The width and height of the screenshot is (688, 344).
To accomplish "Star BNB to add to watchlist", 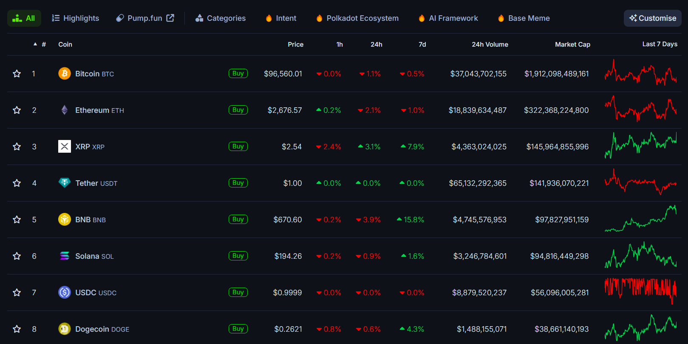I will click(x=17, y=220).
